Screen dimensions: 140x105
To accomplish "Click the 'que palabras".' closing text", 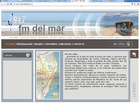I will coord(72,89).
